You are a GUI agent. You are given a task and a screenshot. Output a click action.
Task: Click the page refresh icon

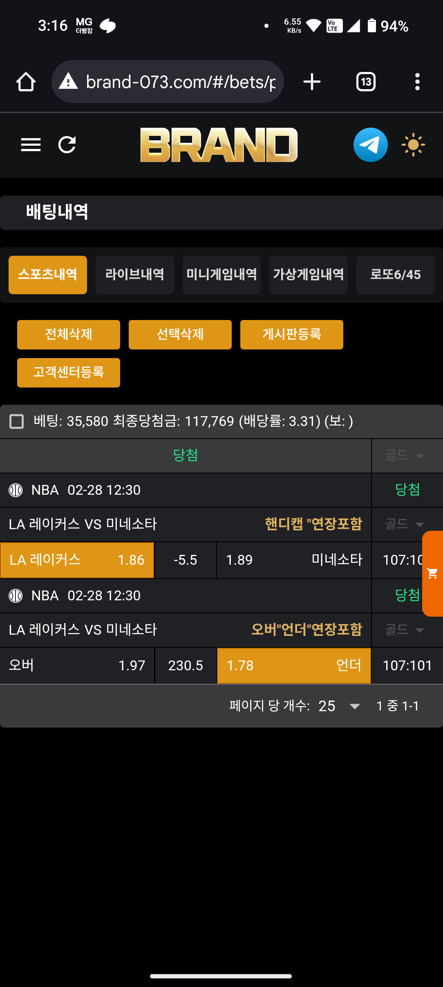[67, 145]
